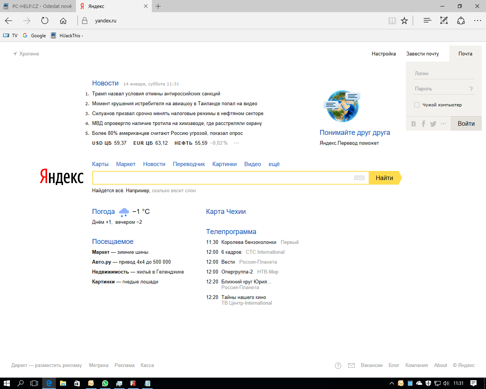This screenshot has width=486, height=389.
Task: Expand the ещё services menu
Action: [x=274, y=164]
